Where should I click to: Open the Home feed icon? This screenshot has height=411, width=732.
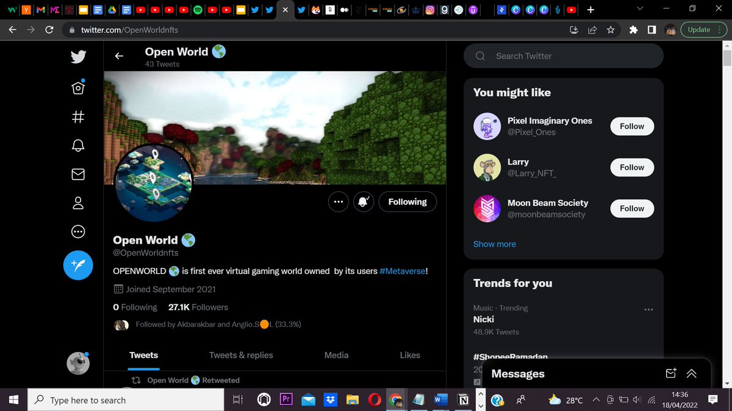tap(78, 88)
